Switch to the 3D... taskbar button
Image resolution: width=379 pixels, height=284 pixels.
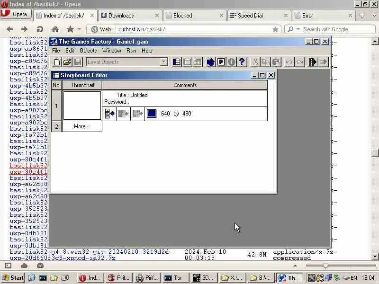click(204, 278)
